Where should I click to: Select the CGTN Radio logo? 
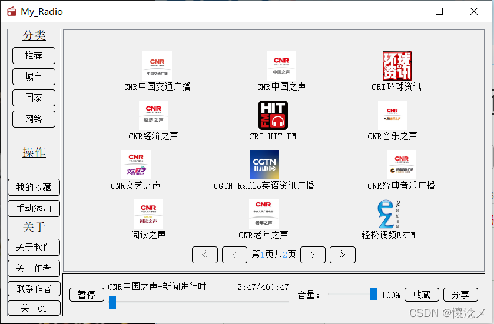(264, 165)
